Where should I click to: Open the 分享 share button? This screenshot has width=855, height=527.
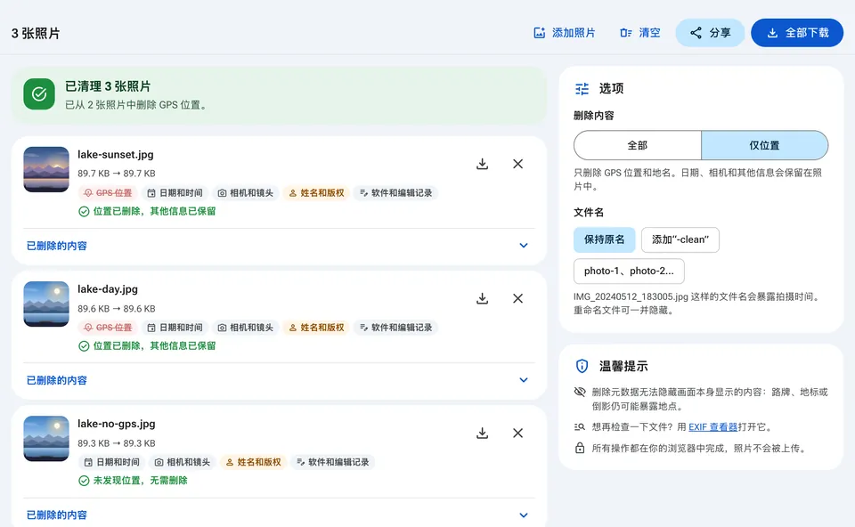click(710, 33)
